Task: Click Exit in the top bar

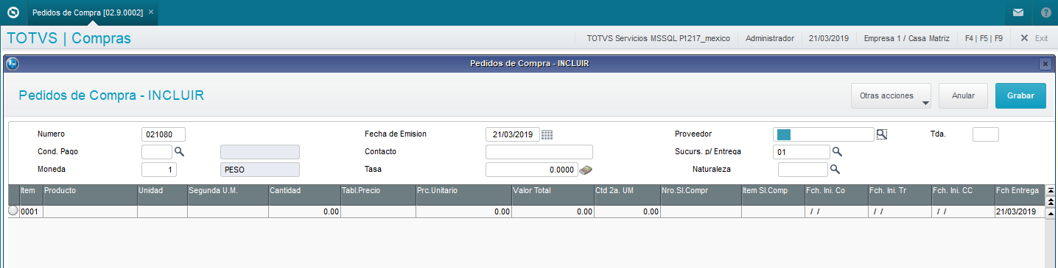Action: [x=1034, y=38]
